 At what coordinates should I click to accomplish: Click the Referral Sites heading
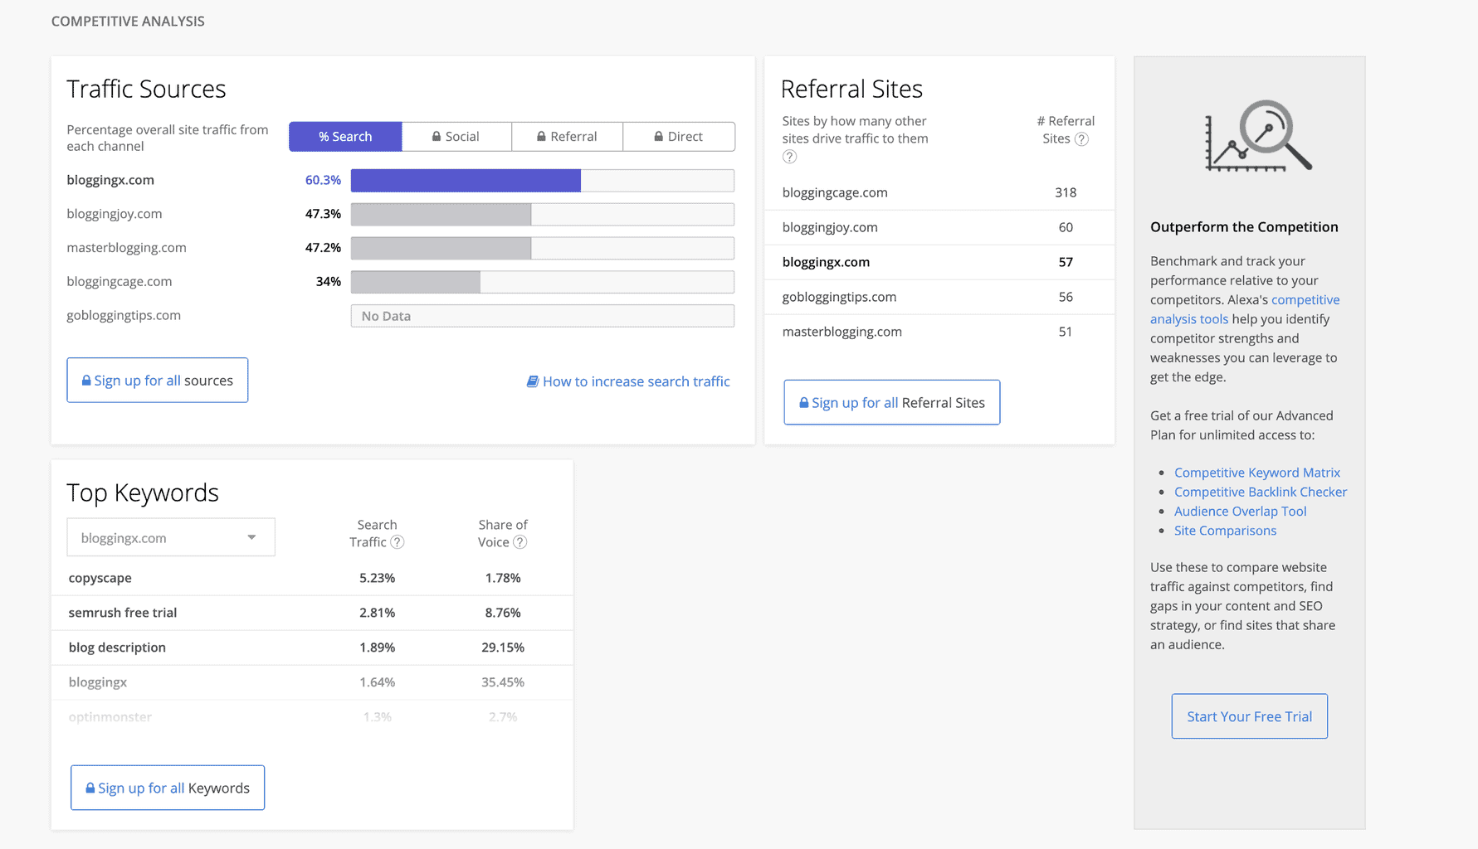(x=852, y=89)
